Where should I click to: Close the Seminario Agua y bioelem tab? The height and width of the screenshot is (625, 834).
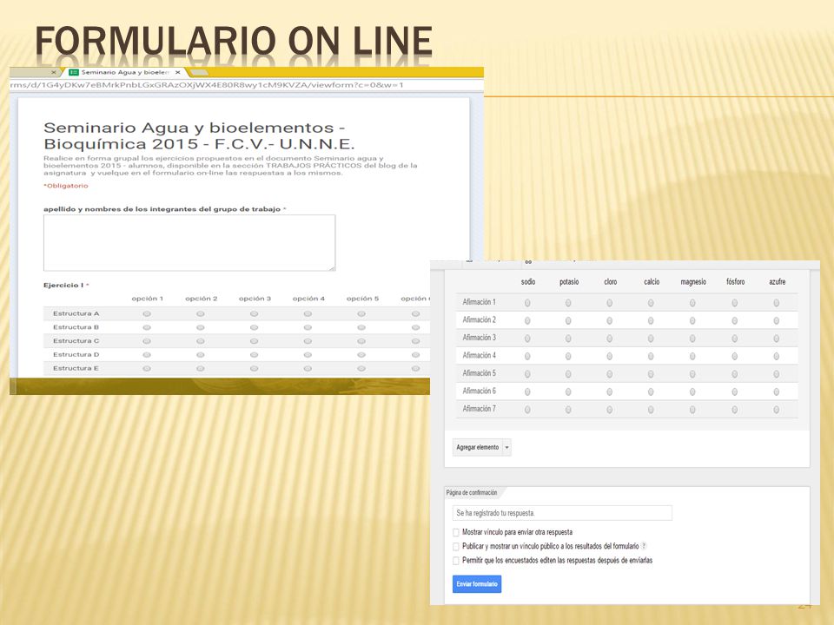coord(177,72)
